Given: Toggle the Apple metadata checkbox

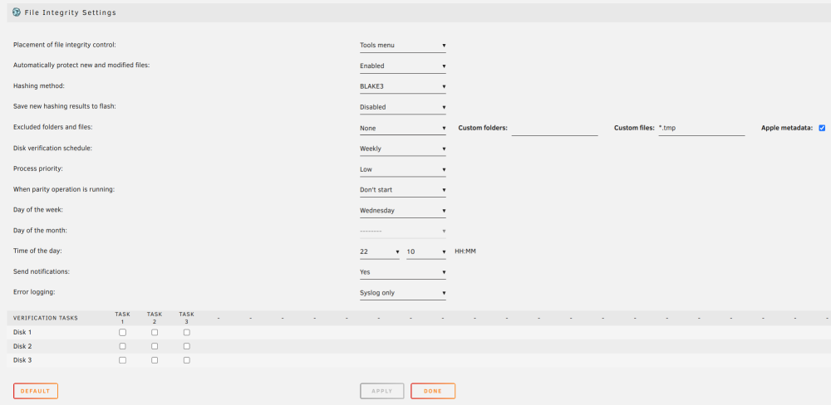Looking at the screenshot, I should 822,128.
